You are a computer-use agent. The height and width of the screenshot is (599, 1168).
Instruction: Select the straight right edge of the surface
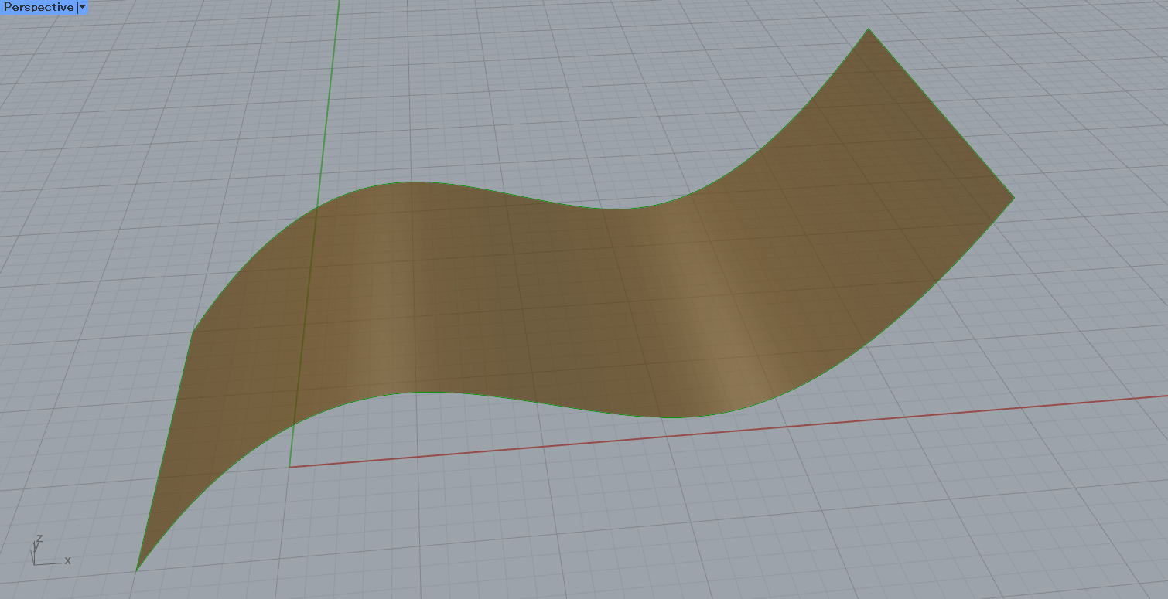pos(941,113)
